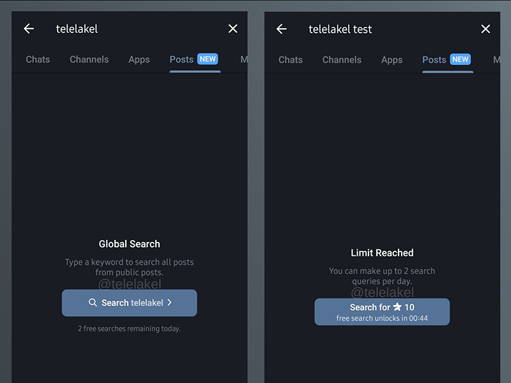
Task: Go back from the Global Search screen
Action: [x=29, y=29]
